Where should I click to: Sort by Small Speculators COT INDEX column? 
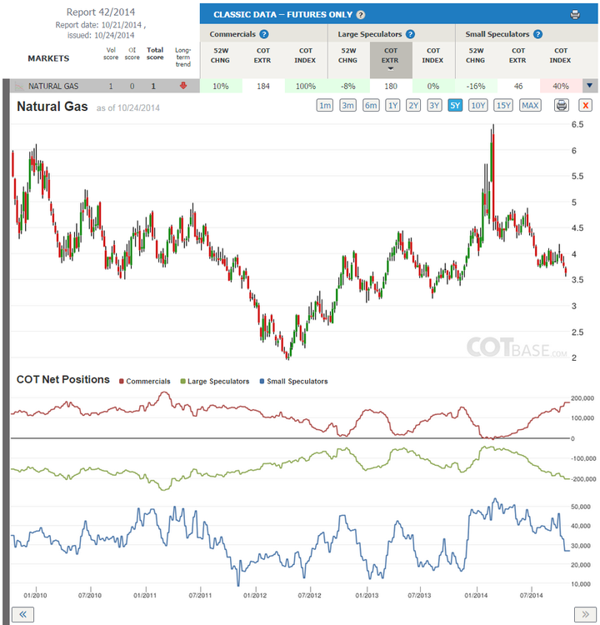(x=561, y=55)
